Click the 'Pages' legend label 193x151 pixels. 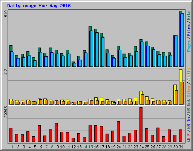189,46
